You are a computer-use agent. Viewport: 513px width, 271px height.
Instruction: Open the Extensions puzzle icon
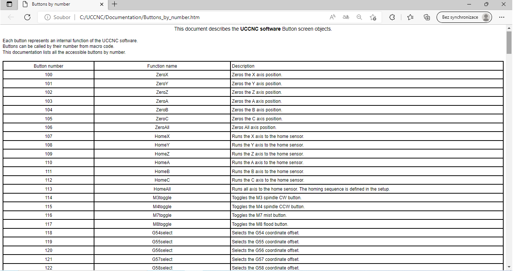[392, 17]
